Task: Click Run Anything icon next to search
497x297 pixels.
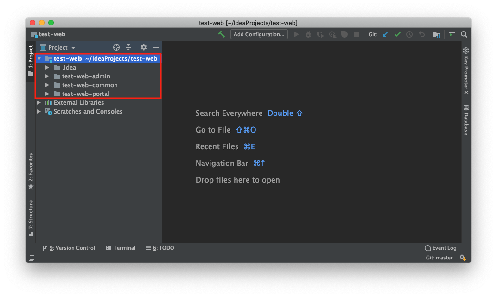Action: (x=452, y=34)
